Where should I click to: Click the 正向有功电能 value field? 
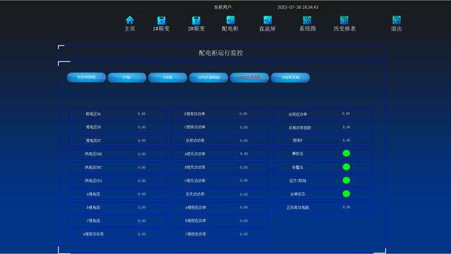(347, 207)
